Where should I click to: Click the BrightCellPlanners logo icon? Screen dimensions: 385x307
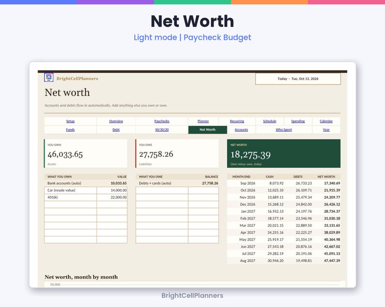click(x=48, y=77)
